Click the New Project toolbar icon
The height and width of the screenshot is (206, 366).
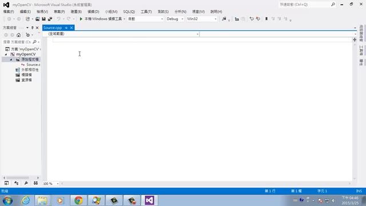(x=28, y=19)
